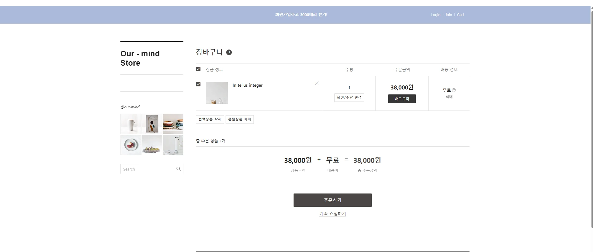This screenshot has width=593, height=252.
Task: Open the fruit bowl thumbnail
Action: coord(152,145)
